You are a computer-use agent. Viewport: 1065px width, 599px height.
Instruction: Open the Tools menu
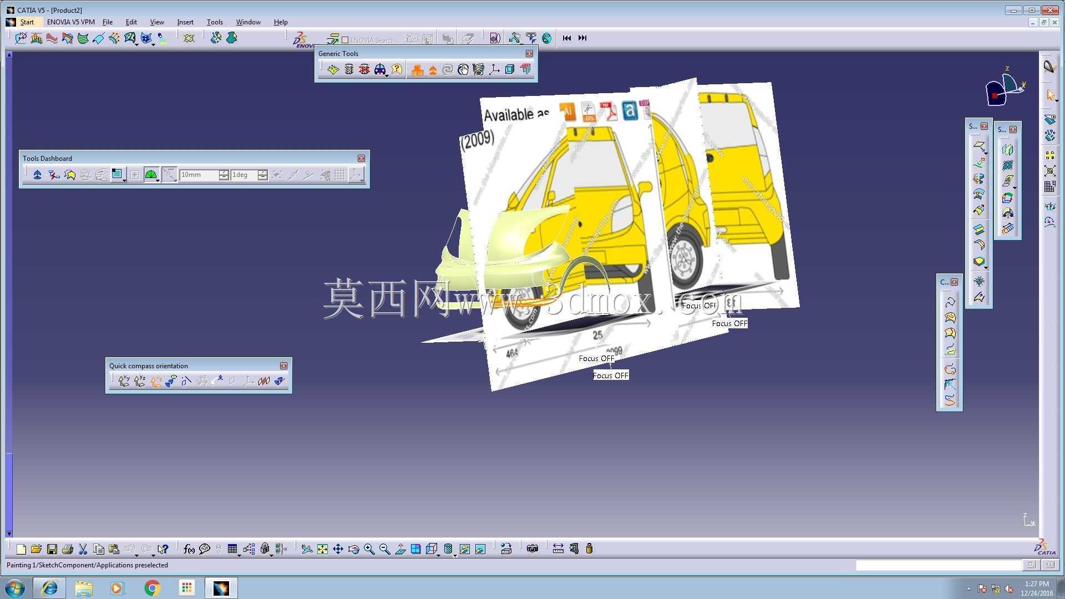pos(215,22)
